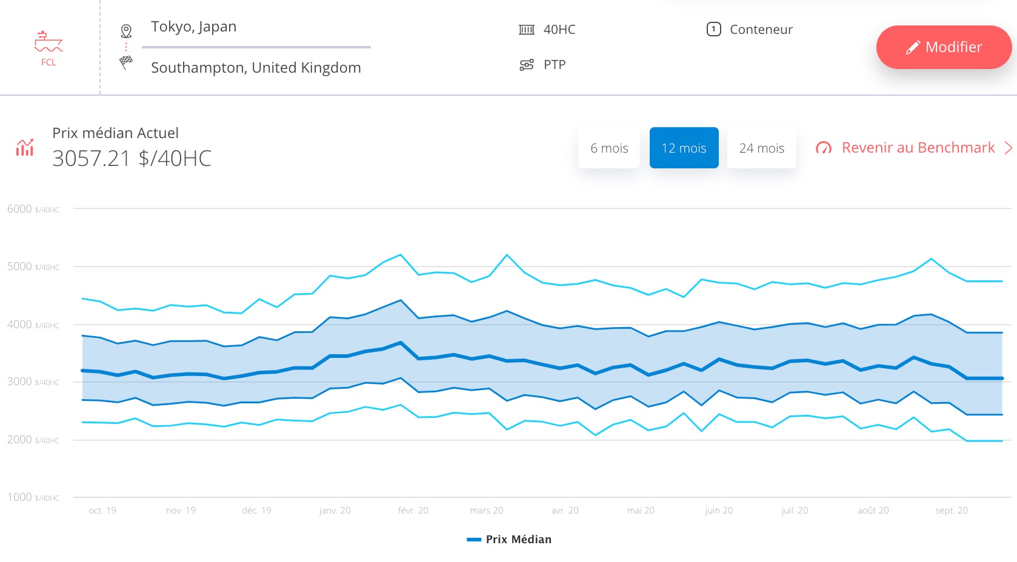The height and width of the screenshot is (562, 1017).
Task: Click the destination checkered flag icon
Action: pyautogui.click(x=126, y=62)
